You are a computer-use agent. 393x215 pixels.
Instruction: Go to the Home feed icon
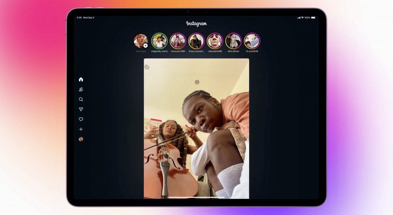(81, 79)
